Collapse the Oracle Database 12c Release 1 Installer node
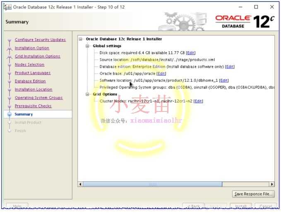This screenshot has width=281, height=213. coord(81,39)
